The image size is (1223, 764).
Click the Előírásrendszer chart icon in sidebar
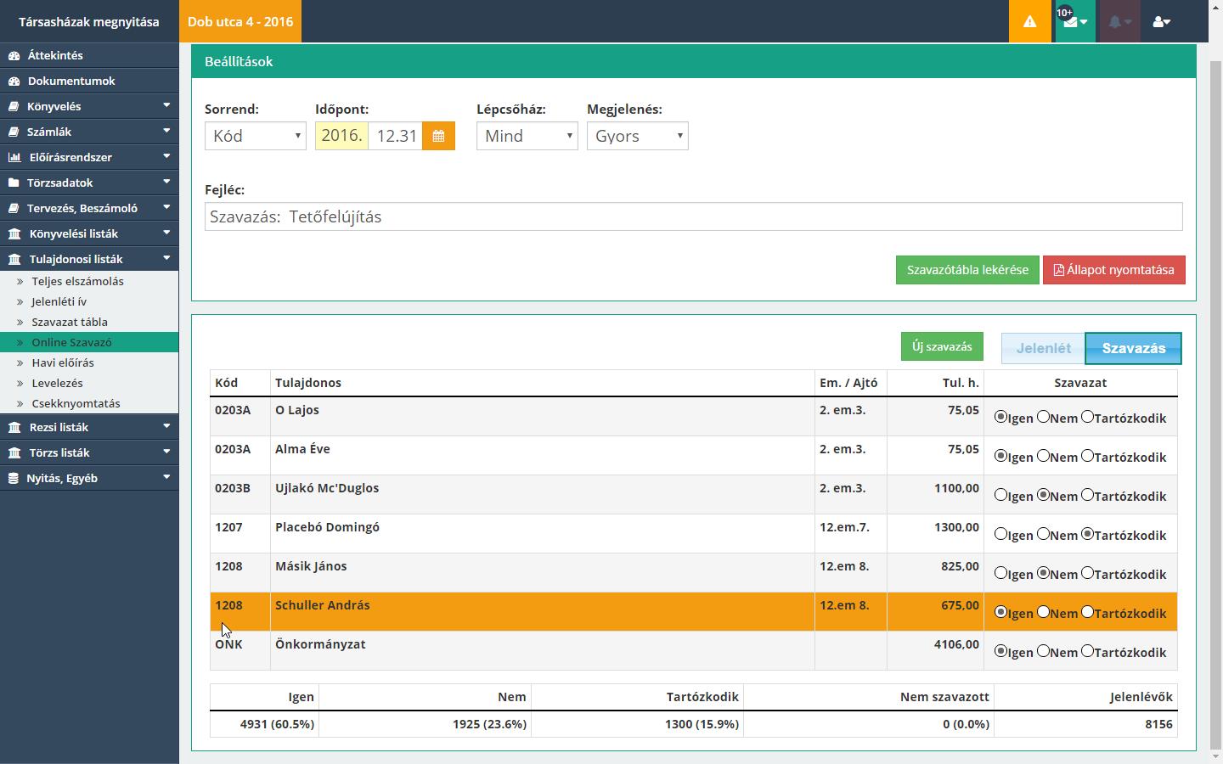[14, 157]
